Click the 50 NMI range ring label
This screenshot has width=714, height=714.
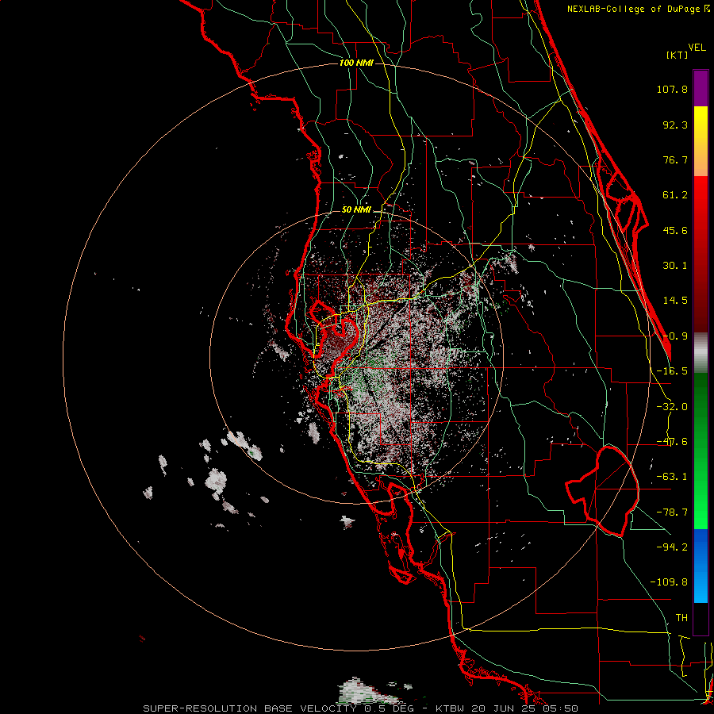tap(356, 210)
